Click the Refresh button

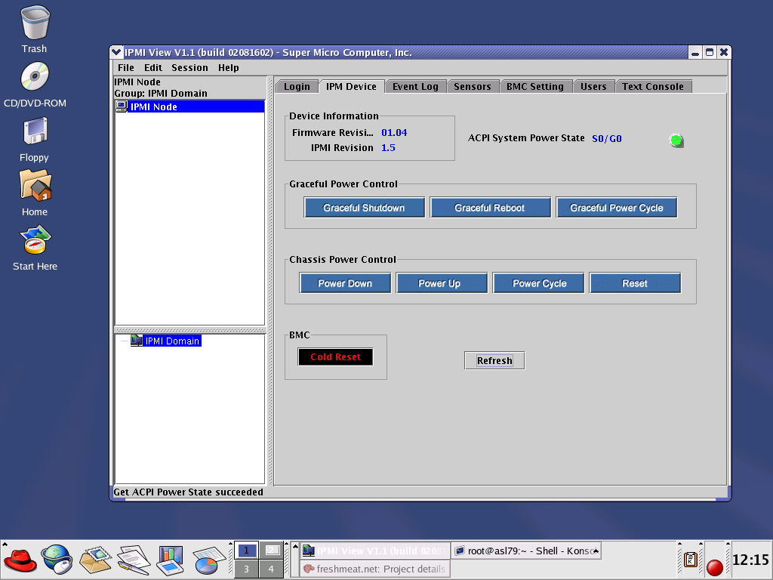pyautogui.click(x=494, y=360)
